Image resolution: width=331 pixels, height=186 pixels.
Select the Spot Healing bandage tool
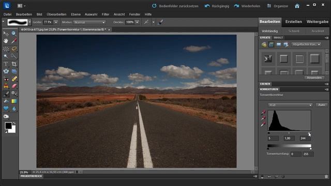click(x=14, y=79)
